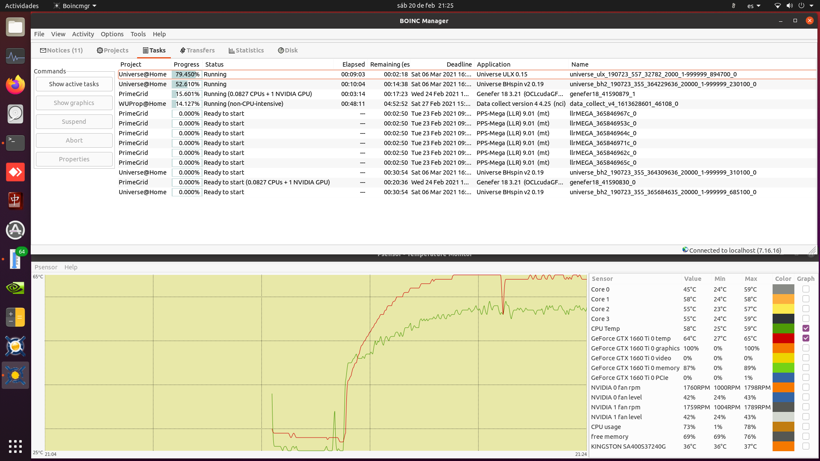Switch to the Statistics tab

(246, 50)
